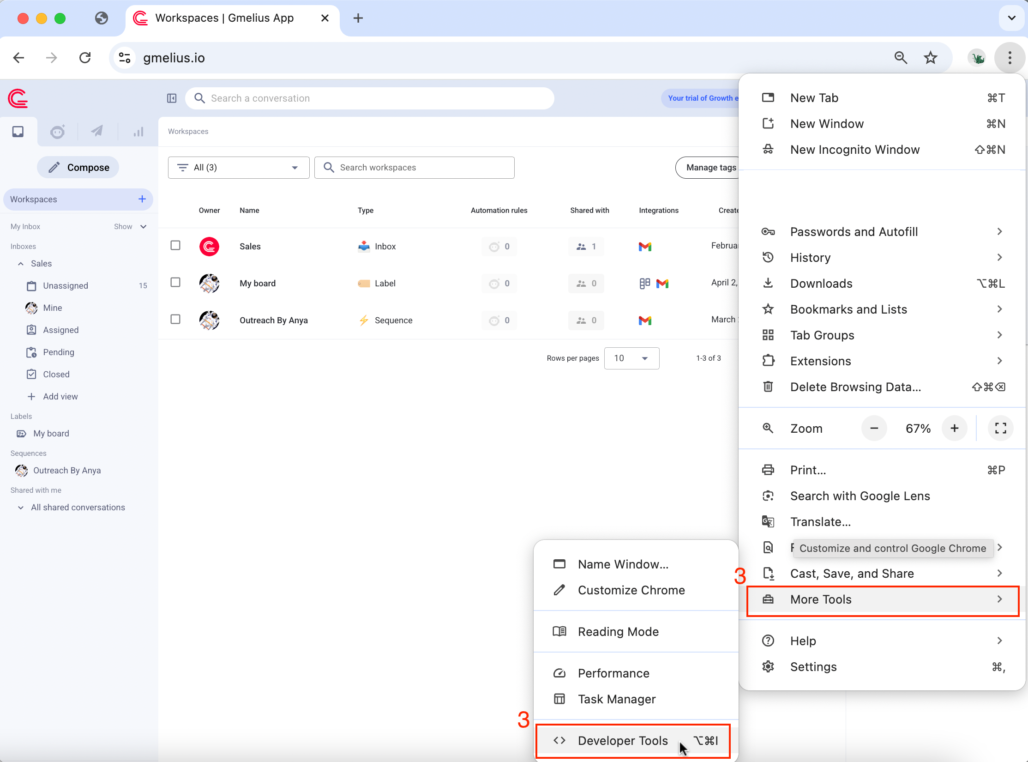Open the inbox tab icon in sidebar

[x=18, y=132]
